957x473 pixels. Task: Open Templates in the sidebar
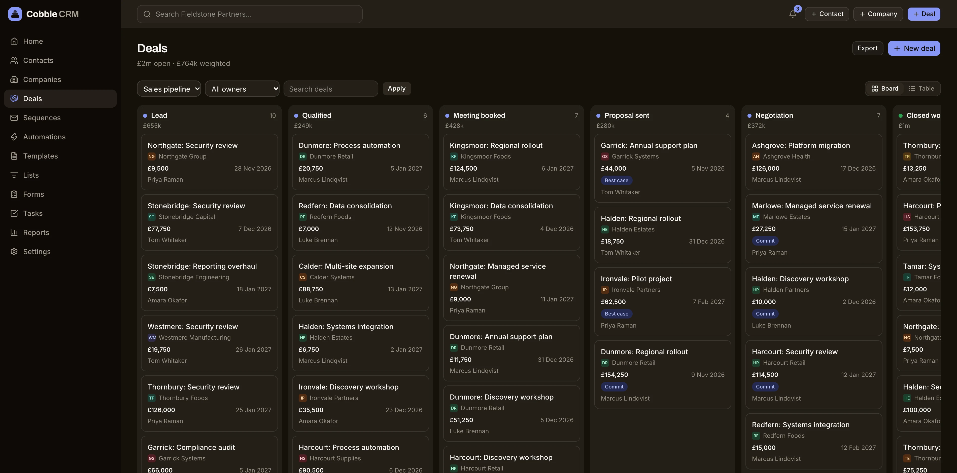(x=60, y=156)
